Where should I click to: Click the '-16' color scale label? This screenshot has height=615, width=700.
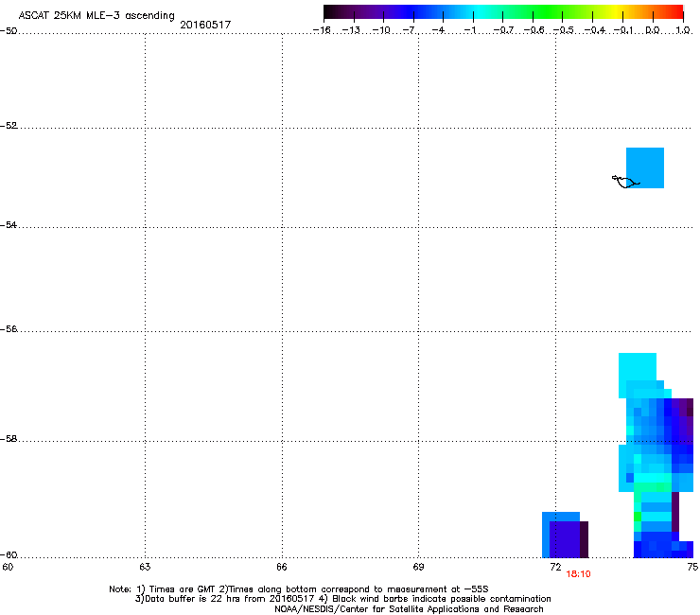322,30
